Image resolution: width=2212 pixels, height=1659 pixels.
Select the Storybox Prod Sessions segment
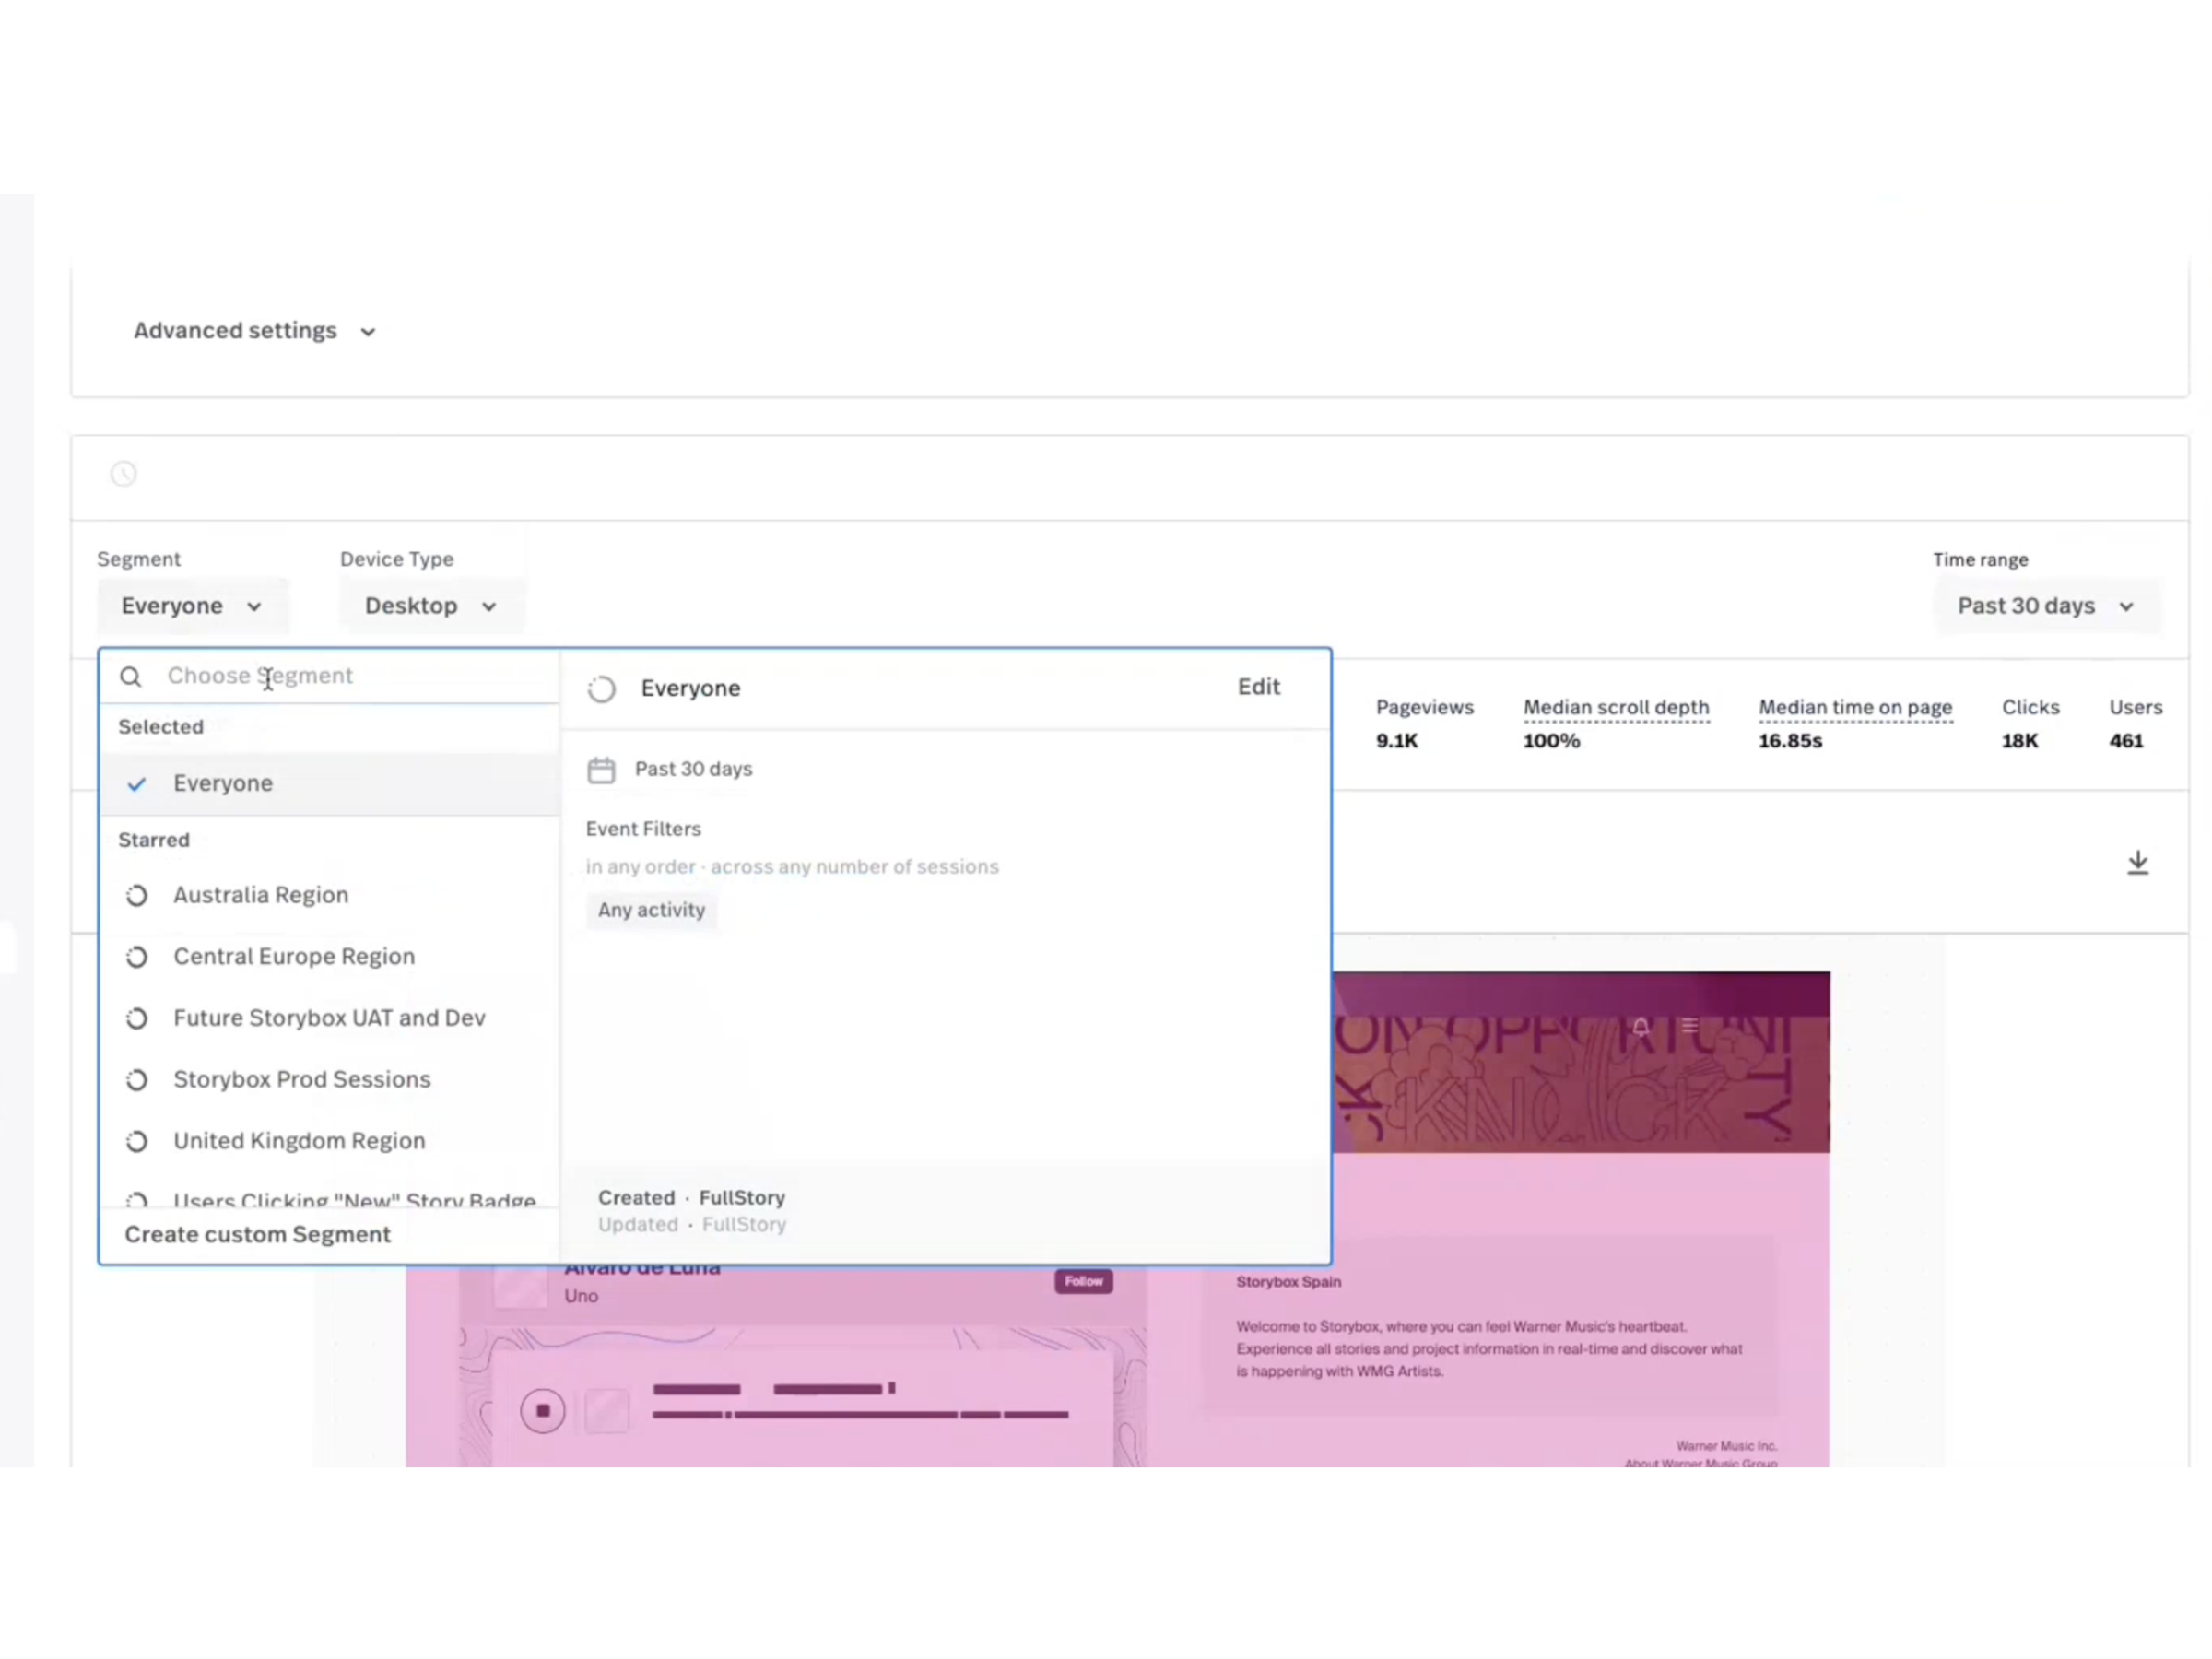[301, 1080]
